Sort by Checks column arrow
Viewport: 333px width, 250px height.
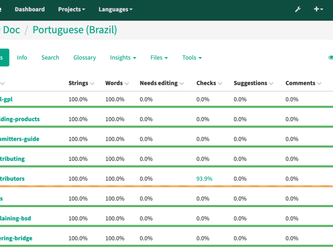click(x=220, y=84)
